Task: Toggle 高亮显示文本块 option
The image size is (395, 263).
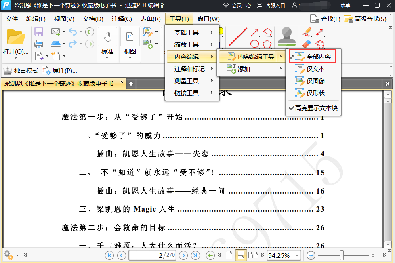Action: [x=313, y=108]
